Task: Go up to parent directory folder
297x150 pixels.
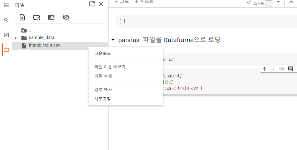Action: click(24, 30)
